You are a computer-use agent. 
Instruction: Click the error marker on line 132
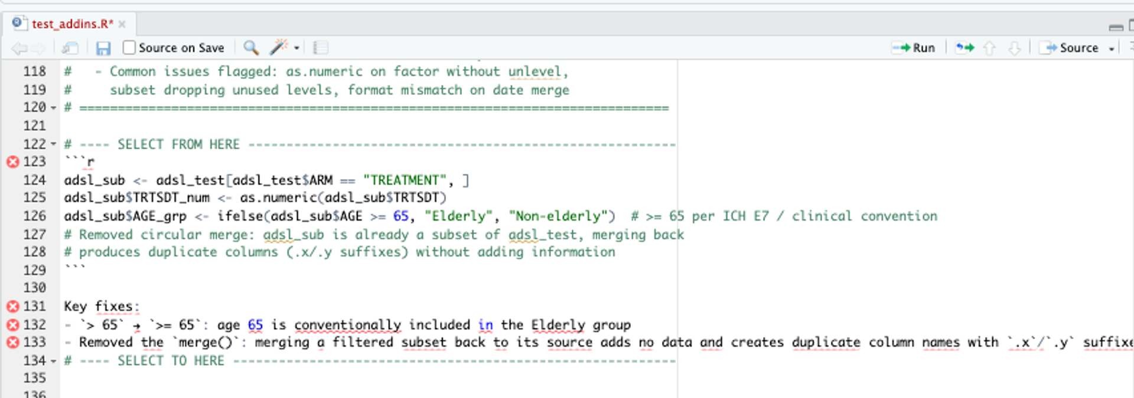(12, 325)
